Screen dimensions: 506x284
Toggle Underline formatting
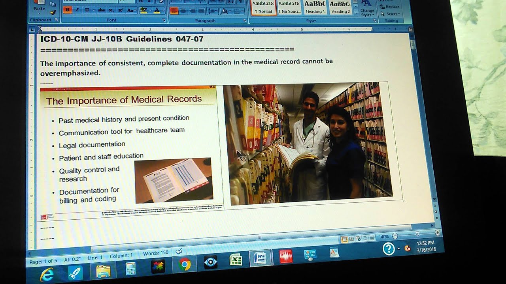[x=87, y=10]
